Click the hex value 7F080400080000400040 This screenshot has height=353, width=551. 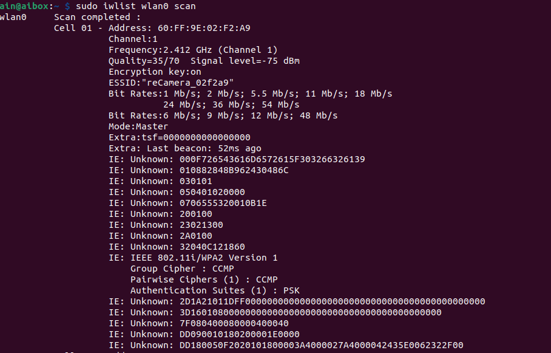[x=234, y=323]
